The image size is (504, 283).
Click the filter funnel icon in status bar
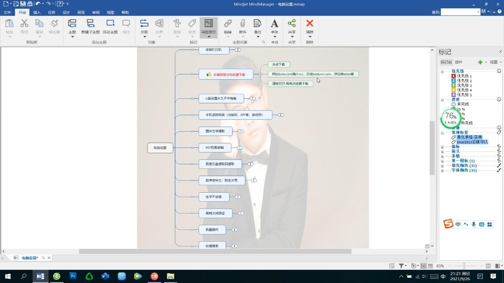pyautogui.click(x=401, y=266)
